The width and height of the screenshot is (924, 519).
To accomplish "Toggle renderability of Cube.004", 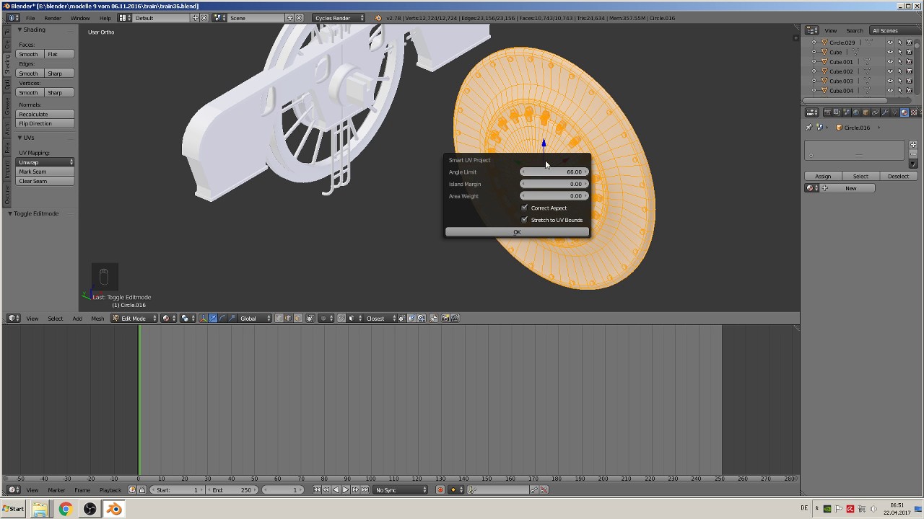I will [909, 91].
